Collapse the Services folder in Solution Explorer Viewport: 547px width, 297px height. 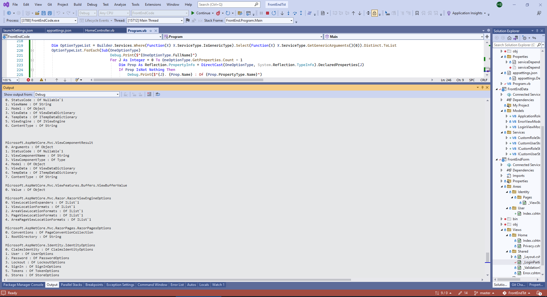pyautogui.click(x=502, y=132)
